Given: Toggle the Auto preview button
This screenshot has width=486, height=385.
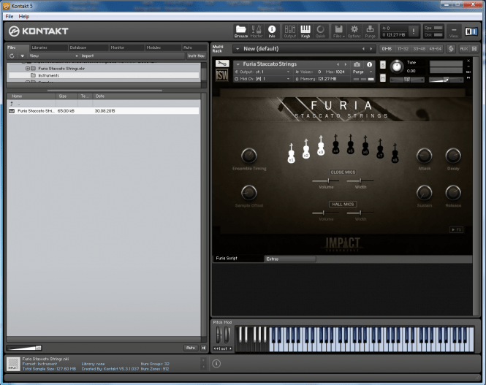Looking at the screenshot, I should pos(191,348).
